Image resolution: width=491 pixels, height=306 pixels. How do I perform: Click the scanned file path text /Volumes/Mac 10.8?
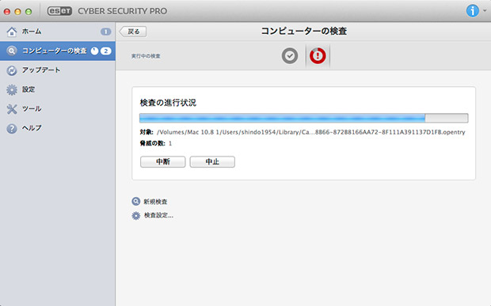coord(311,132)
